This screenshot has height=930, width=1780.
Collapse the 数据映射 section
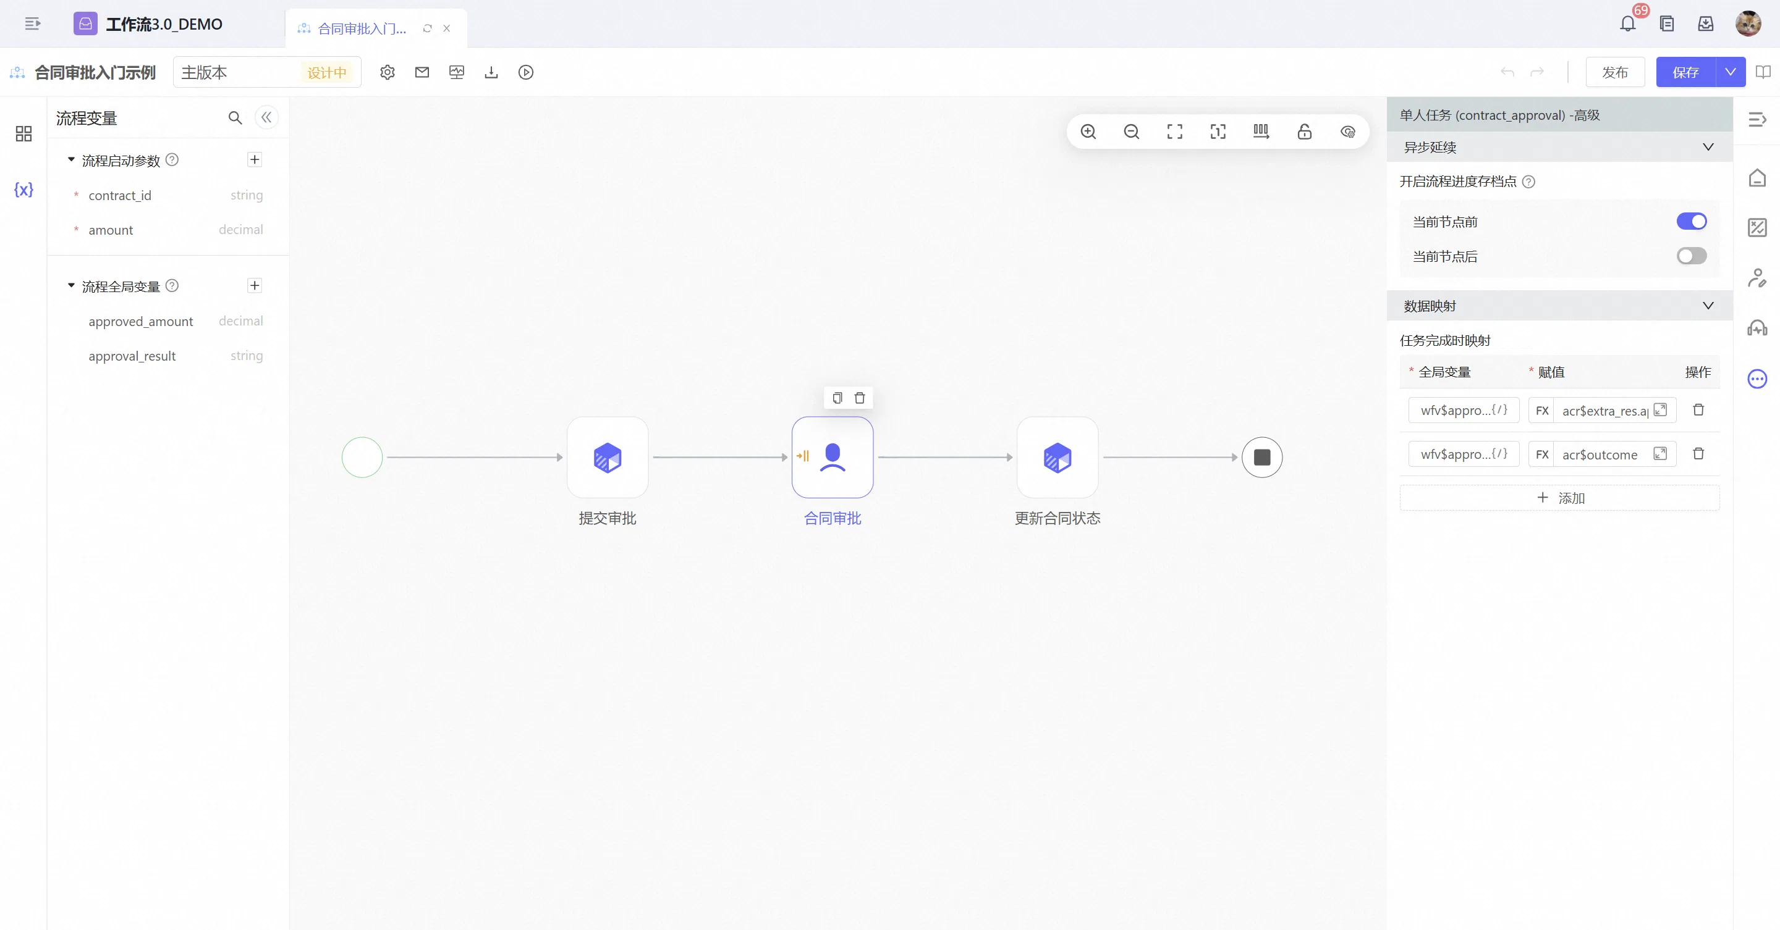click(x=1708, y=306)
